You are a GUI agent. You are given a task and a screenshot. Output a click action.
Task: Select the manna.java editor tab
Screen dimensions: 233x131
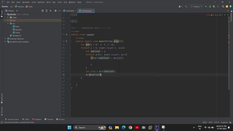(x=86, y=11)
